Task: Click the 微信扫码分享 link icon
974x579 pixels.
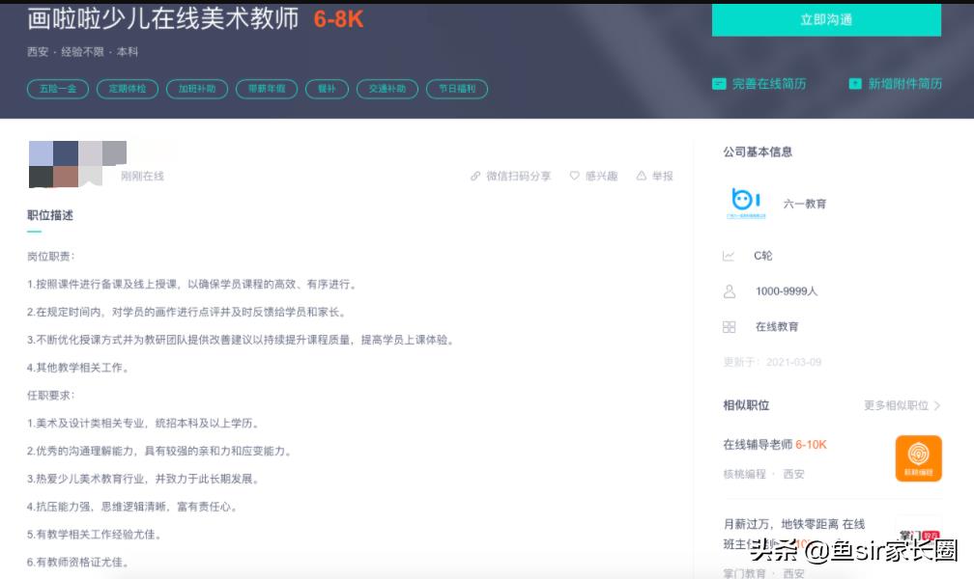Action: pyautogui.click(x=475, y=177)
